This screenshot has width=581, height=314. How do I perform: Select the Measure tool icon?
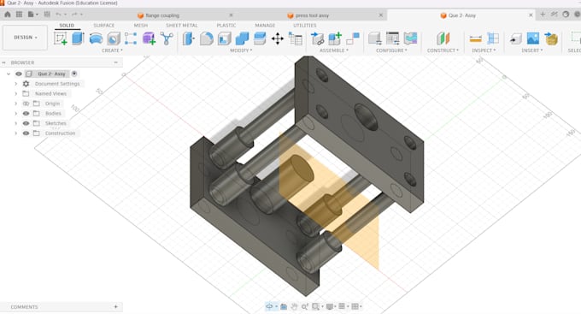475,39
